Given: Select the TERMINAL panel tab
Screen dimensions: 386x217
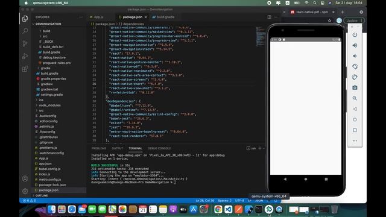Looking at the screenshot, I should (x=135, y=148).
